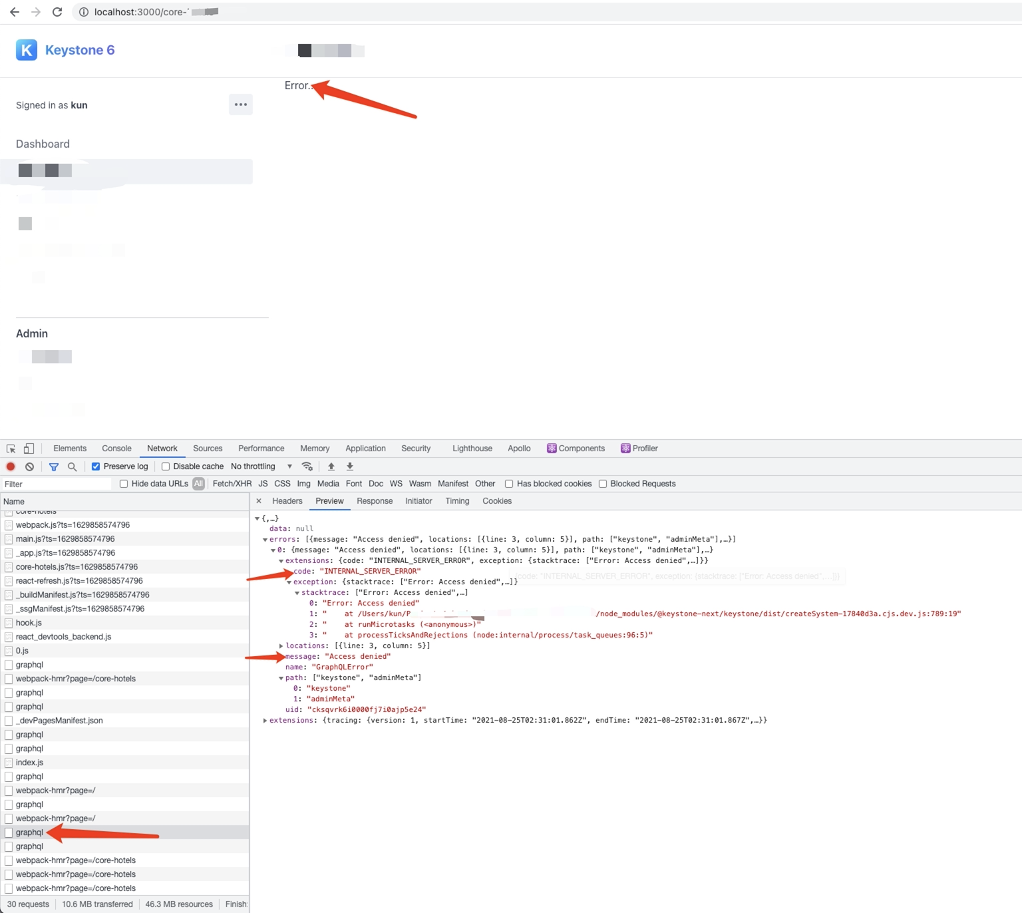Collapse the extensions object under errors[0]
Viewport: 1022px width, 913px height.
pyautogui.click(x=281, y=561)
